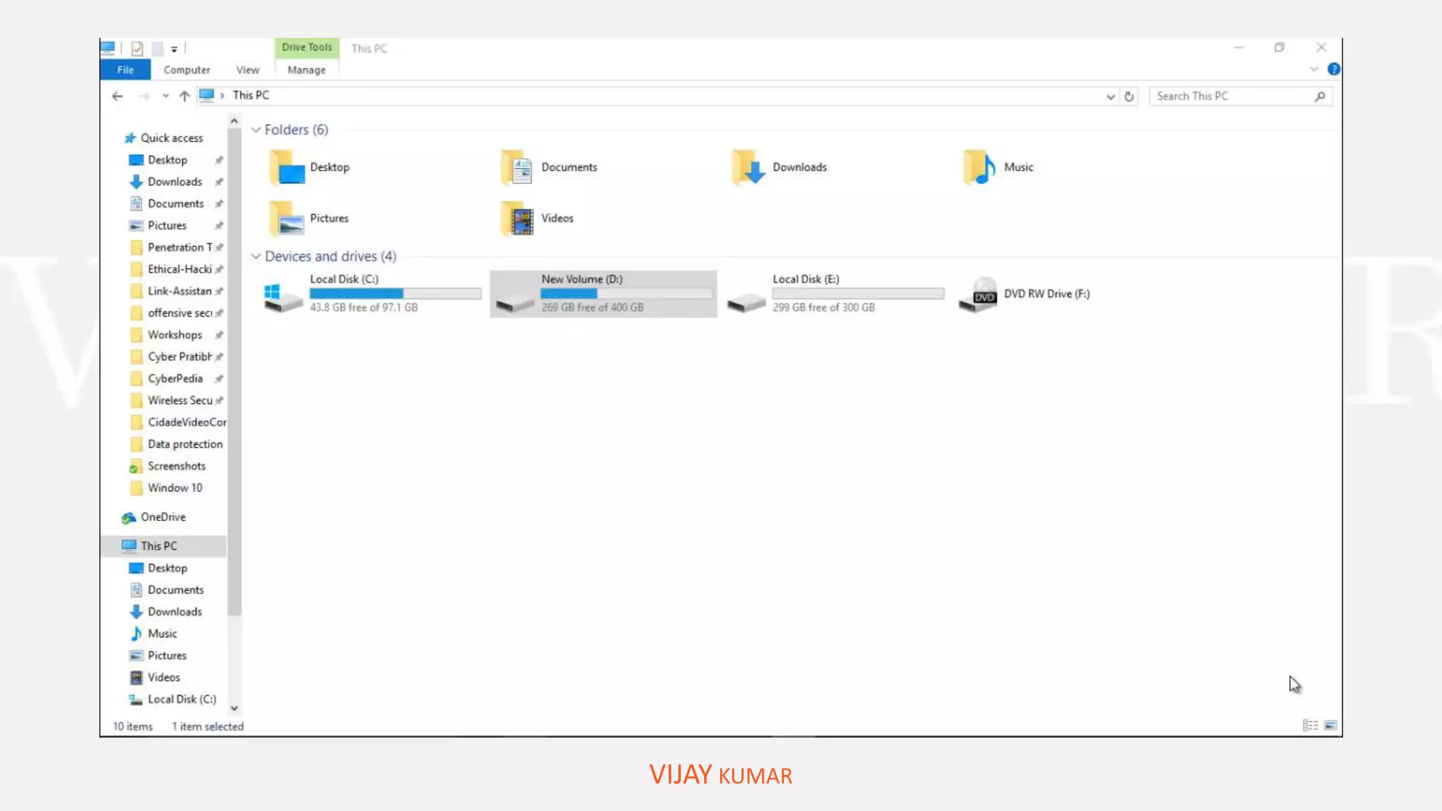
Task: Switch to large thumbnails view icon
Action: [1330, 725]
